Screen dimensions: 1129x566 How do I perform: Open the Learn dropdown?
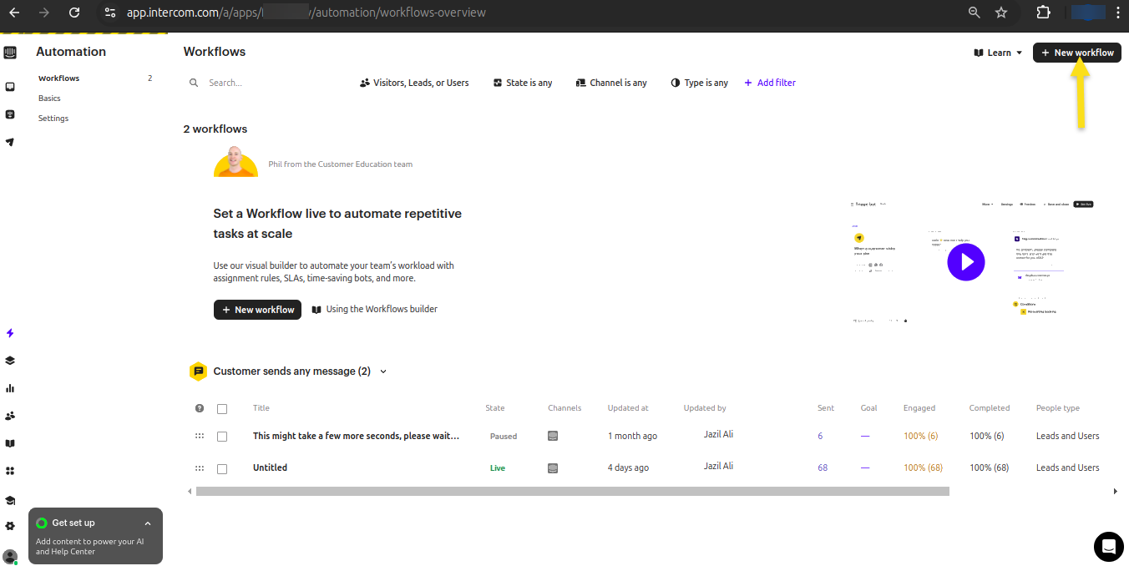[x=998, y=53]
